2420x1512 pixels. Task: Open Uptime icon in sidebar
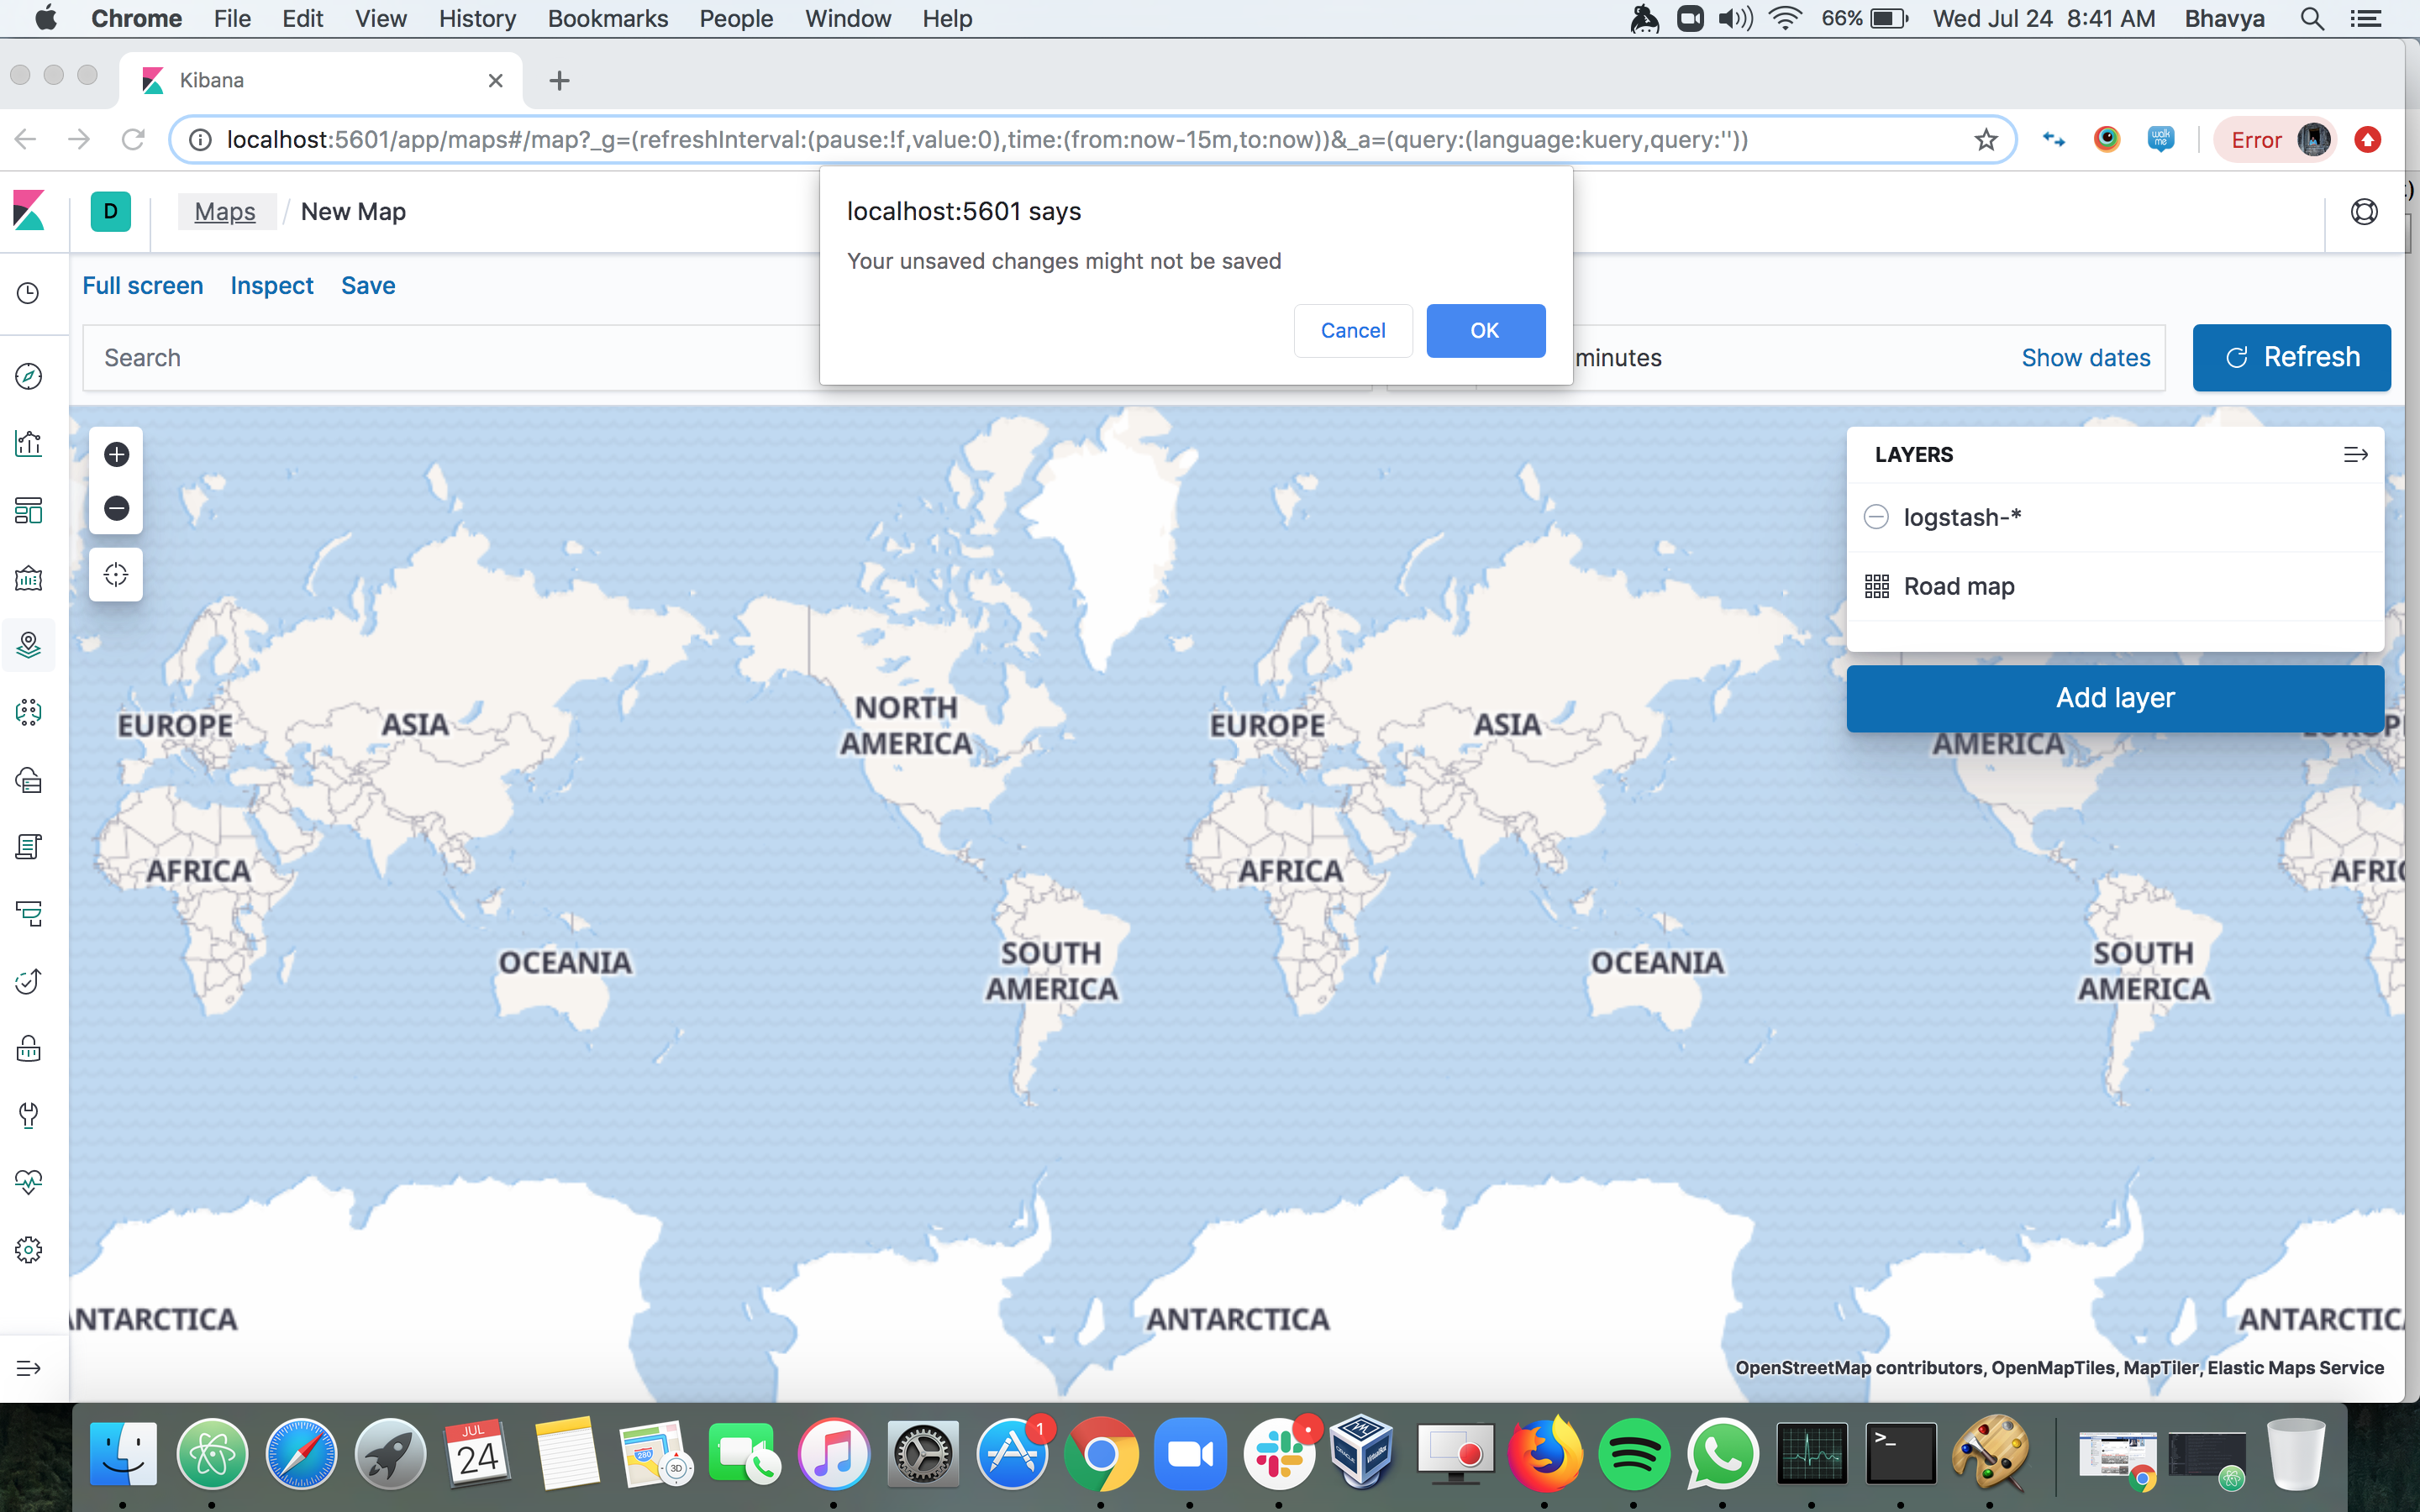pos(28,981)
